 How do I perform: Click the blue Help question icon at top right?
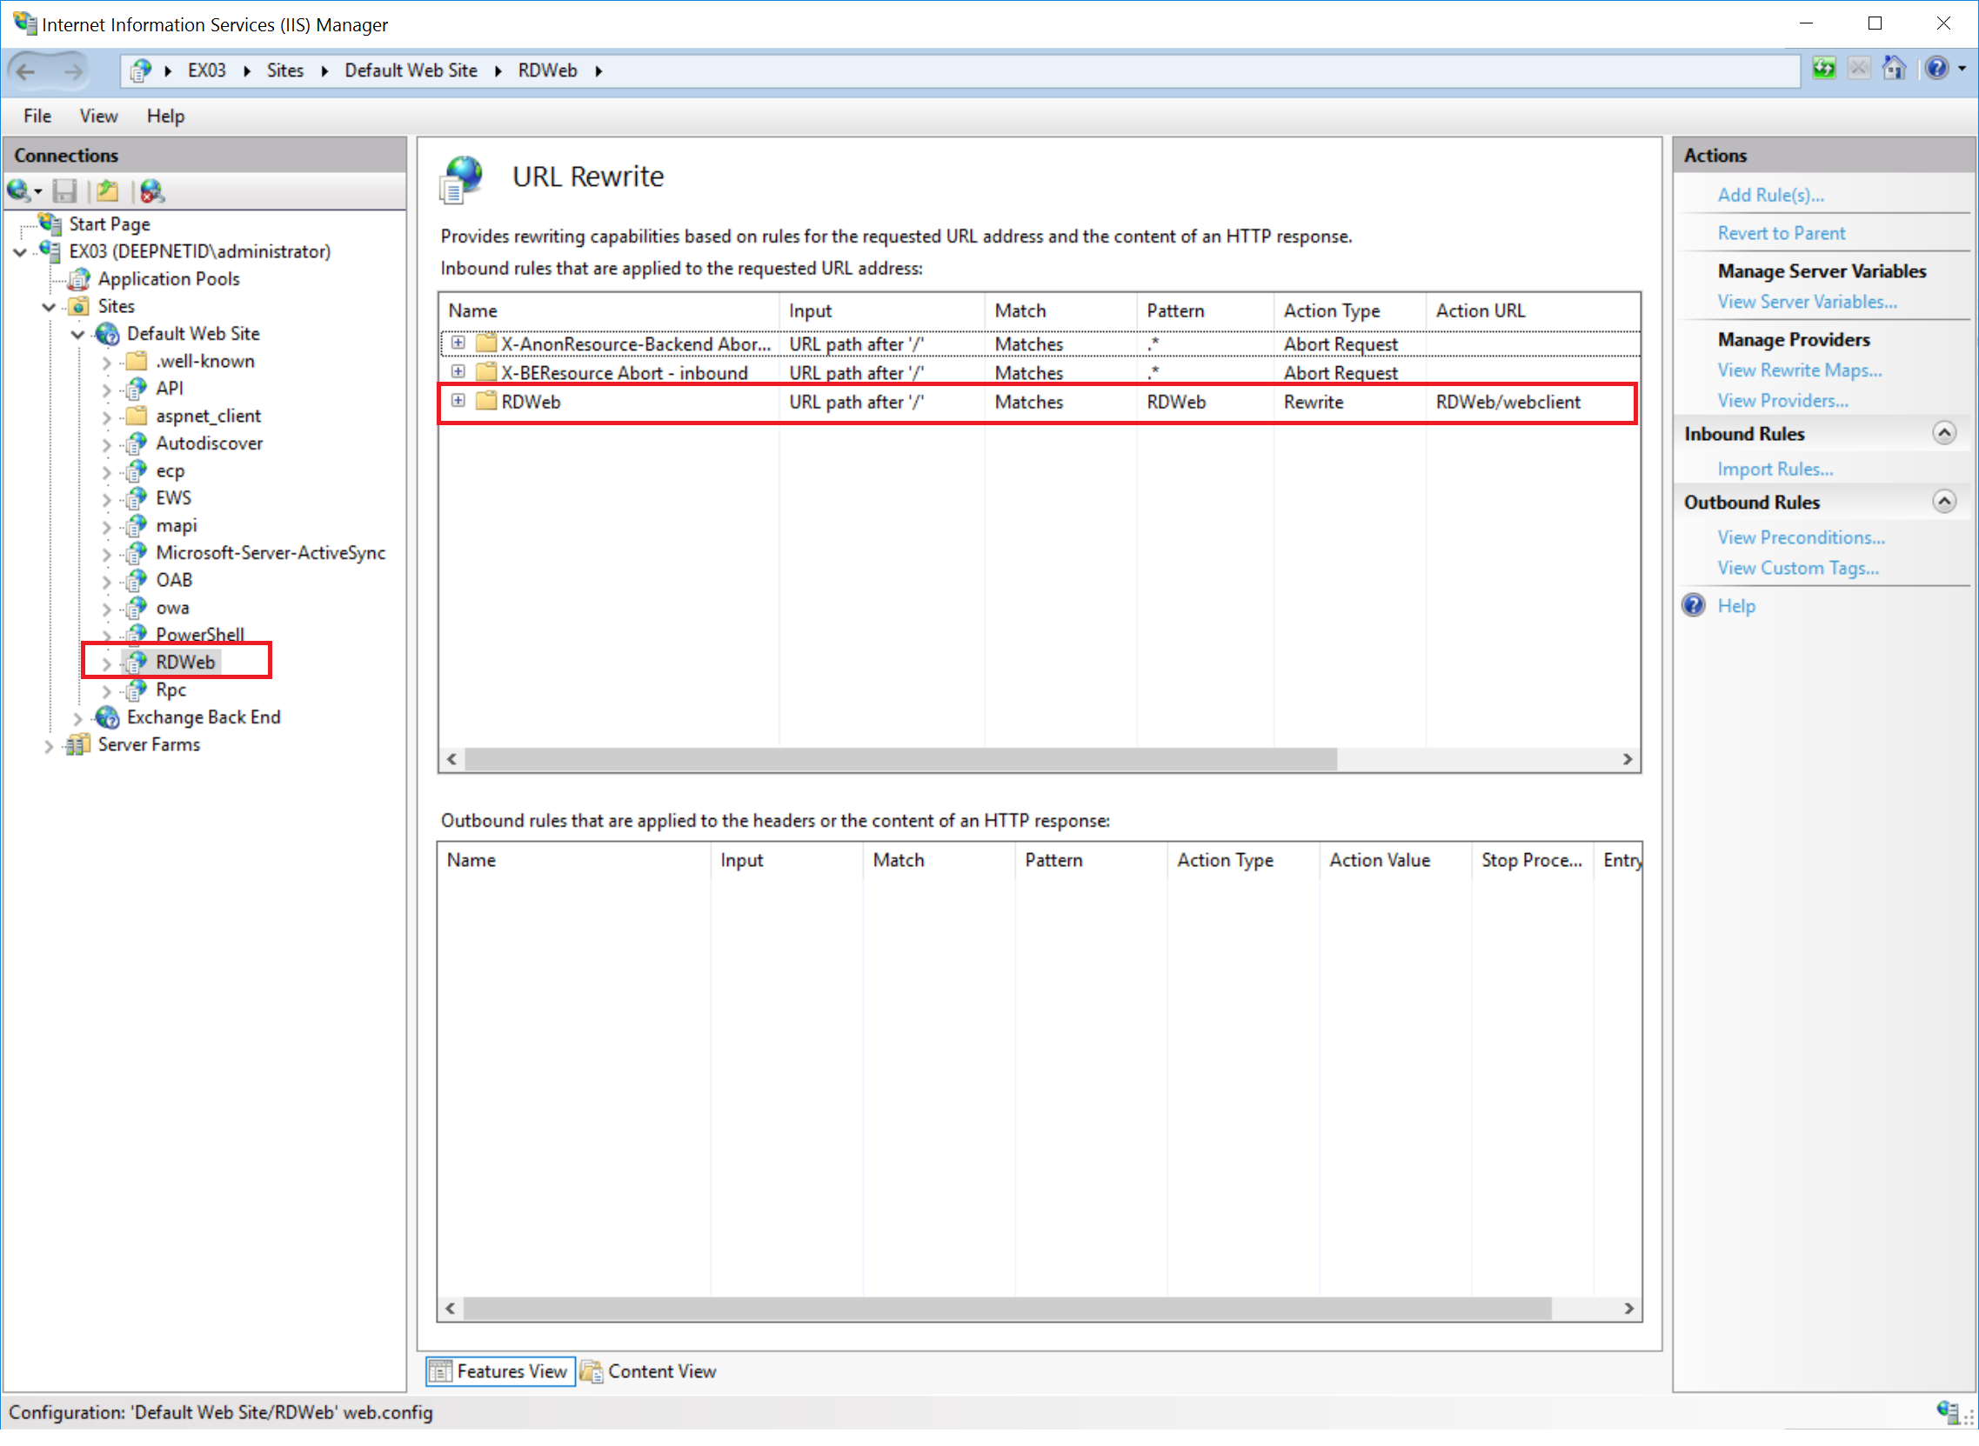(1936, 70)
